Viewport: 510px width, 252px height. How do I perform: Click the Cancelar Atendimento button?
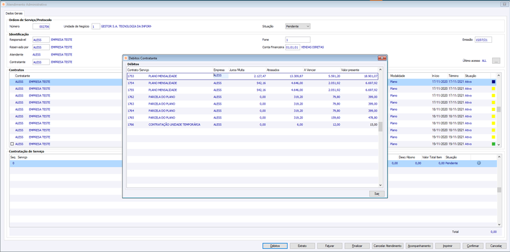(x=388, y=246)
